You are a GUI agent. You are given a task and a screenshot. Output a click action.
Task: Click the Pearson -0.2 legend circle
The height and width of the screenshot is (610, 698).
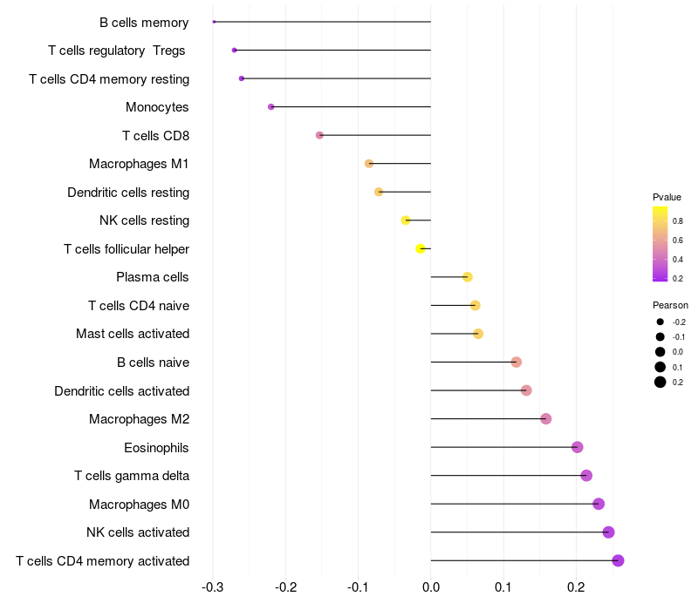point(660,322)
